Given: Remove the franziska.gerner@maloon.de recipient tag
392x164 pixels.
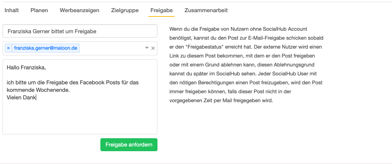Looking at the screenshot, I should click(x=8, y=48).
